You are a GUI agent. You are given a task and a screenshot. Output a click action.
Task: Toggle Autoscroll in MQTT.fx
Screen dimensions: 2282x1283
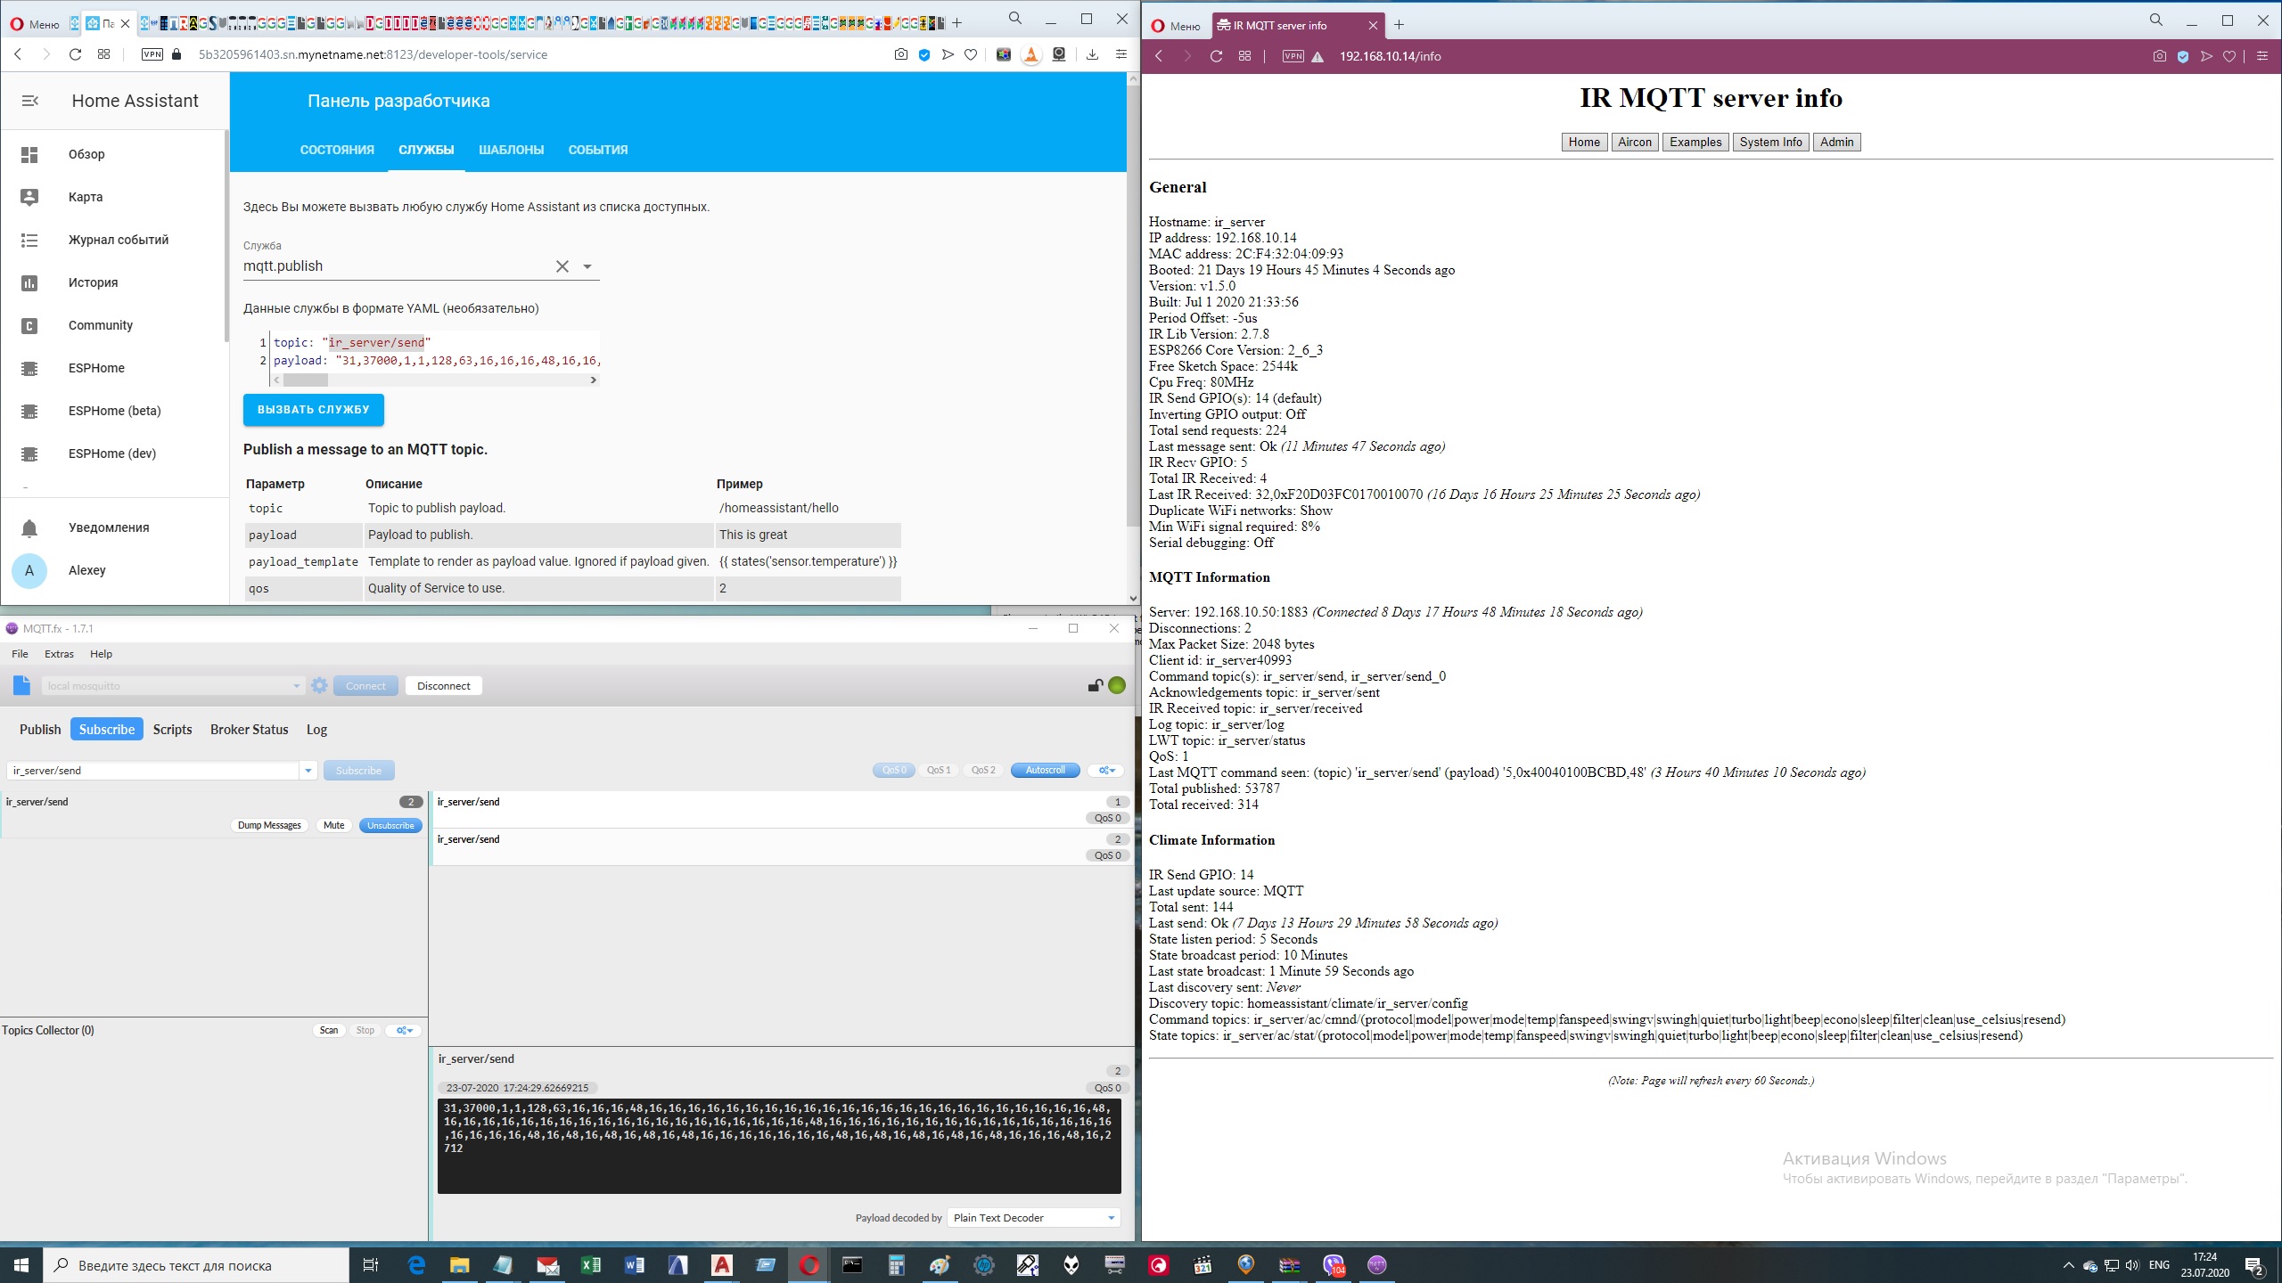click(1044, 770)
